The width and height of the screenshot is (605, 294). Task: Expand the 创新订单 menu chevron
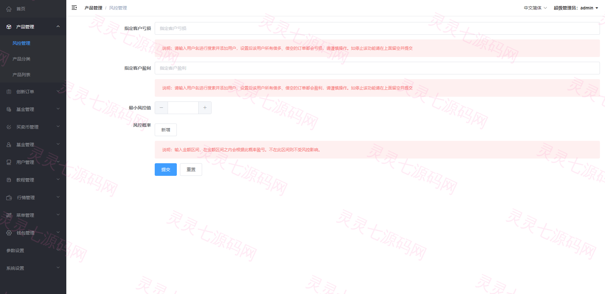pyautogui.click(x=58, y=91)
